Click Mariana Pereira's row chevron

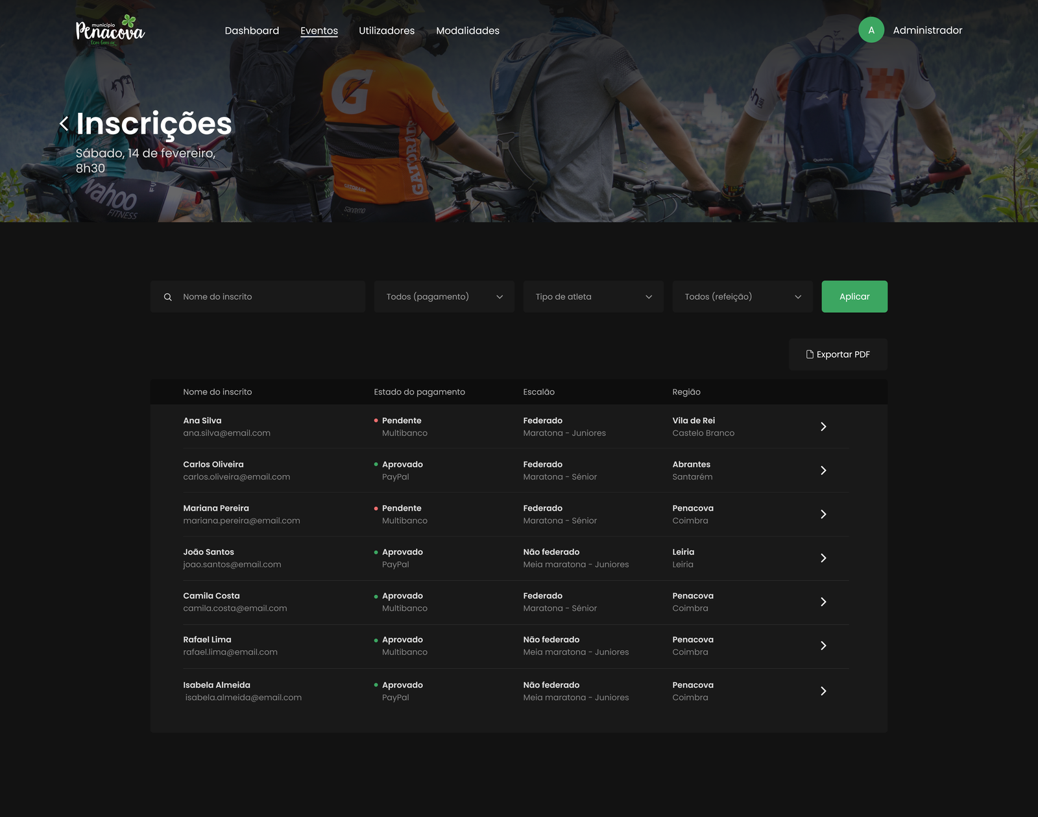tap(823, 514)
